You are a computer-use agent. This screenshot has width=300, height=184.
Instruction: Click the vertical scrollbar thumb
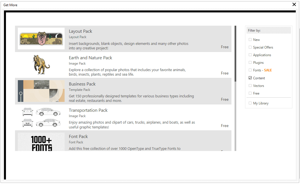tap(235, 54)
